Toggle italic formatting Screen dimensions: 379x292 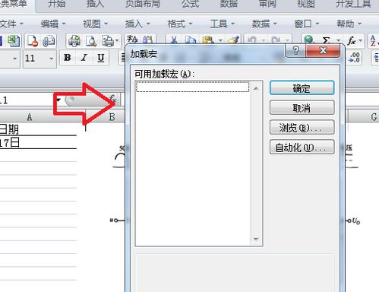pyautogui.click(x=84, y=58)
